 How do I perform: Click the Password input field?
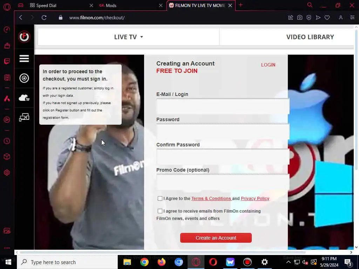coord(223,131)
